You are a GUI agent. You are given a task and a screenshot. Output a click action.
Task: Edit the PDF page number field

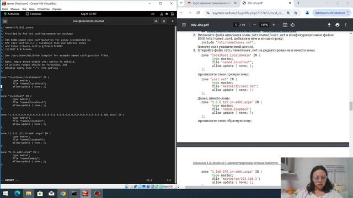click(236, 25)
